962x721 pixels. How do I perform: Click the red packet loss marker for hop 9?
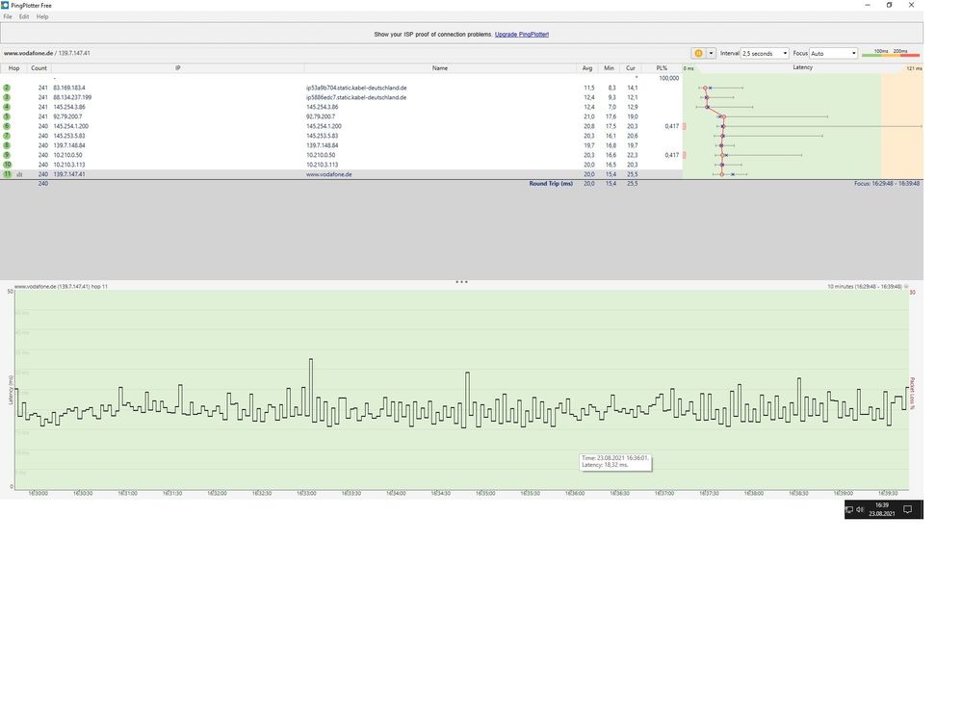pyautogui.click(x=684, y=155)
